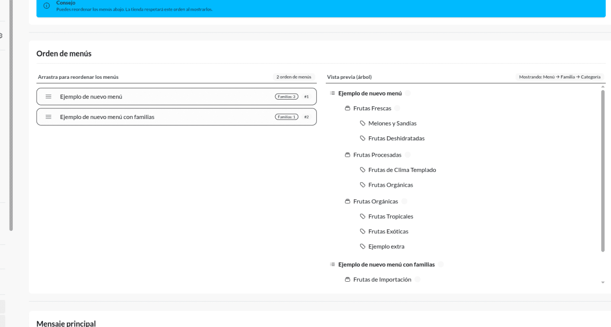Toggle the switch beside Ejemplo de nuevo menú con familias
The image size is (611, 327).
(x=441, y=264)
